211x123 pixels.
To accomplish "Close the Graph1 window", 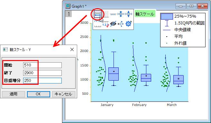I will [x=202, y=6].
